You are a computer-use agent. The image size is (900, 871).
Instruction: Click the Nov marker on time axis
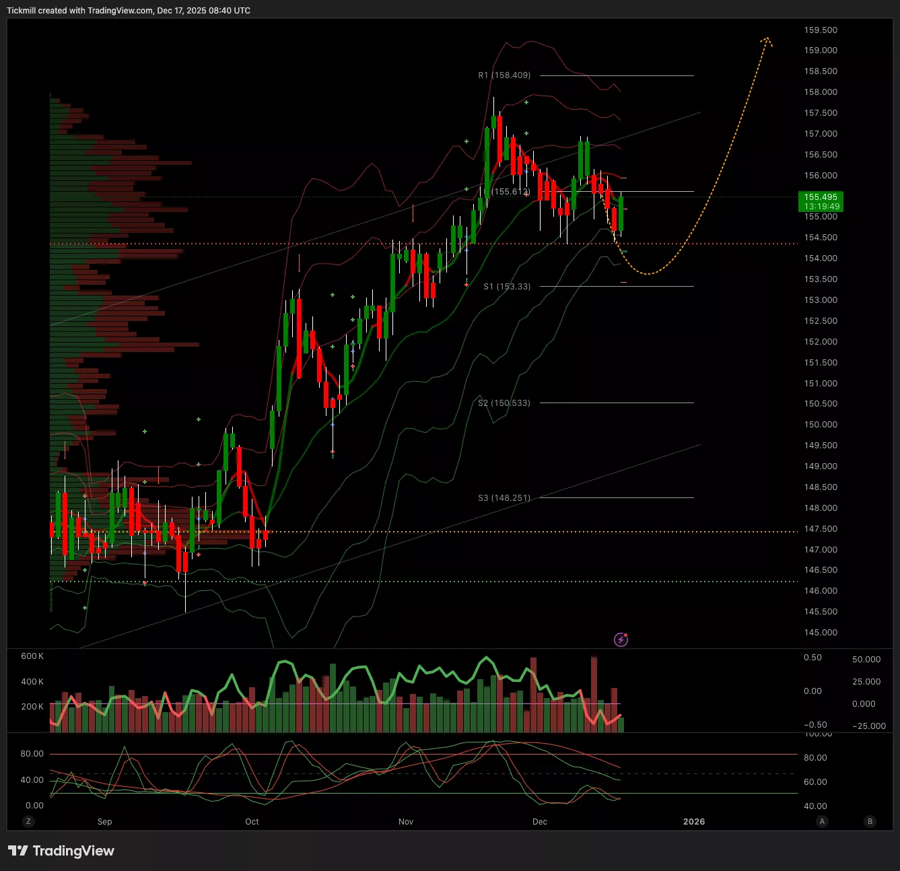click(406, 821)
